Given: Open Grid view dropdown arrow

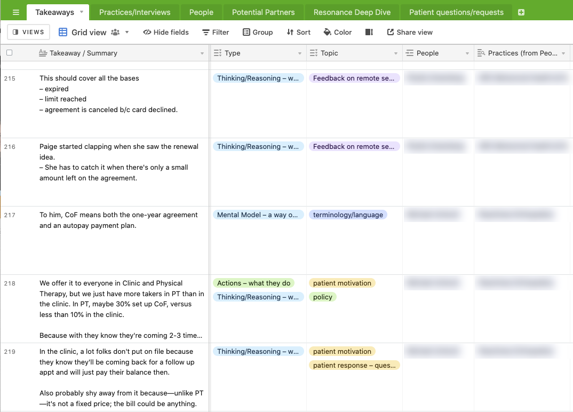Looking at the screenshot, I should (x=127, y=32).
